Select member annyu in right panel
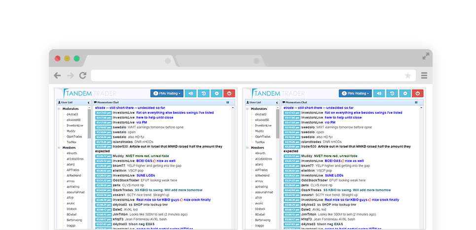This screenshot has height=230, width=476. point(259,181)
